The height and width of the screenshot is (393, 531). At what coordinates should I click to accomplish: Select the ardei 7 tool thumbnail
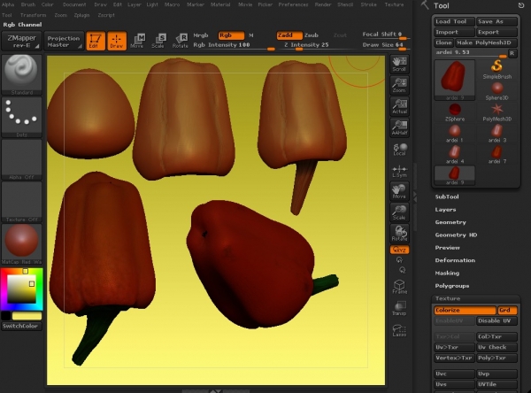click(497, 155)
